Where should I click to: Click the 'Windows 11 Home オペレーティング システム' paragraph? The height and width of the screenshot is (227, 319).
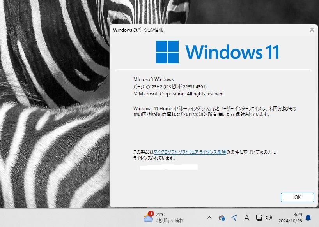point(214,111)
